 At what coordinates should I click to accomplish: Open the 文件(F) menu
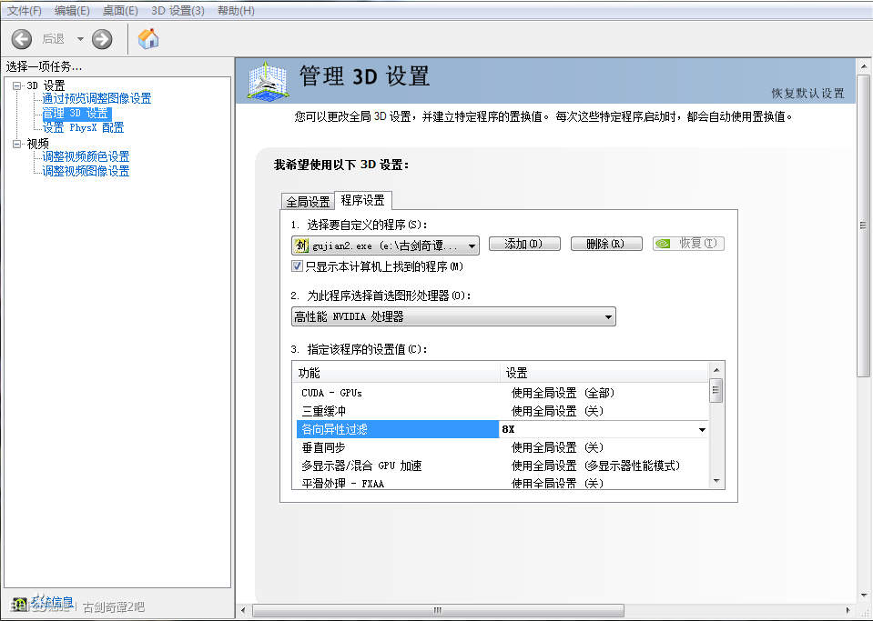click(x=24, y=11)
